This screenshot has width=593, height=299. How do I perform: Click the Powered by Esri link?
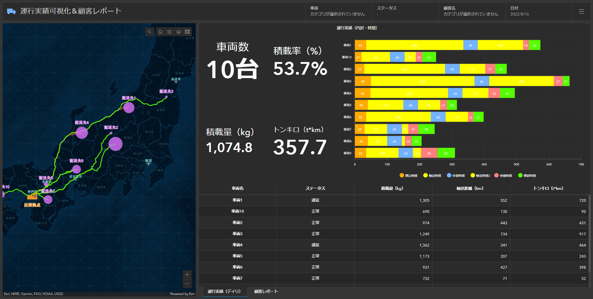point(182,294)
